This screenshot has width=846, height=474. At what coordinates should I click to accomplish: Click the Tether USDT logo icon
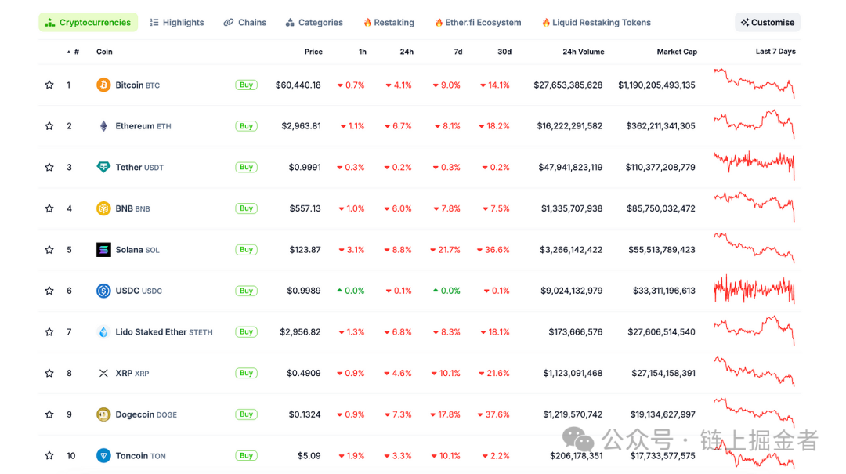coord(103,167)
